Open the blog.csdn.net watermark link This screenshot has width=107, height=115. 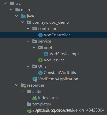click(x=70, y=110)
